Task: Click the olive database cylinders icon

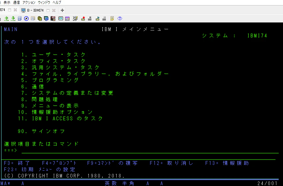Action: point(40,19)
